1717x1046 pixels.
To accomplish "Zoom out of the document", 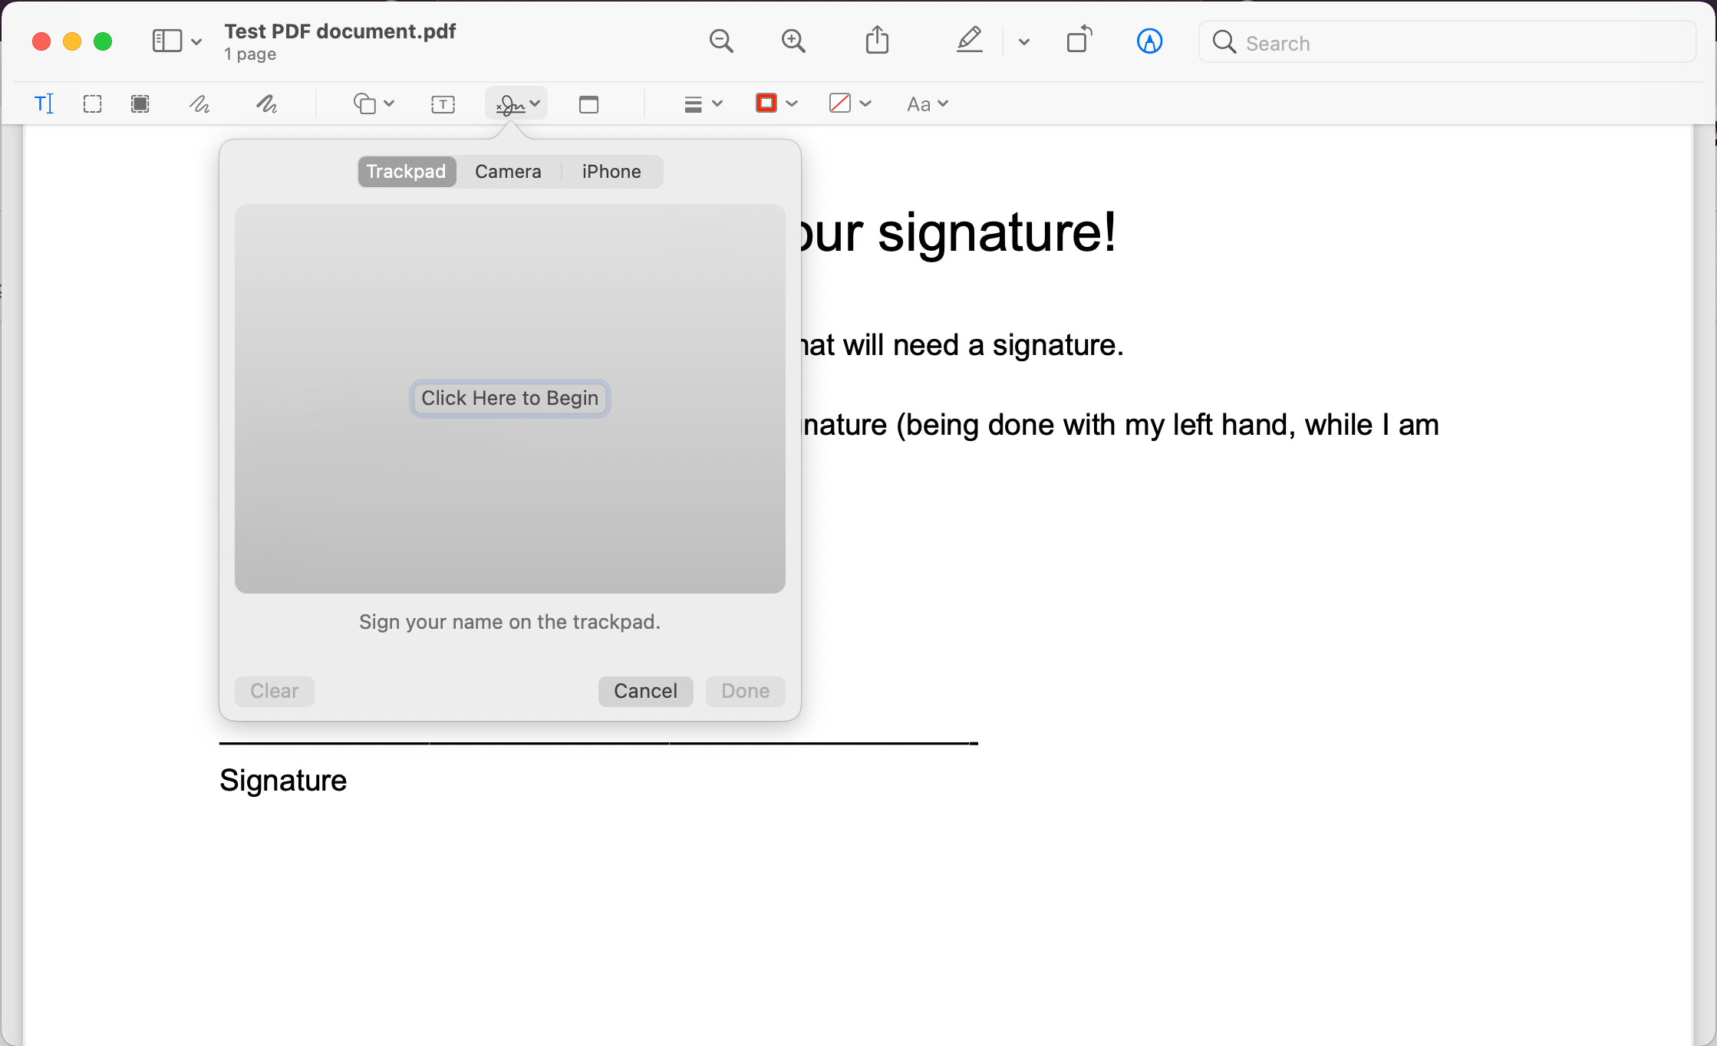I will 721,41.
